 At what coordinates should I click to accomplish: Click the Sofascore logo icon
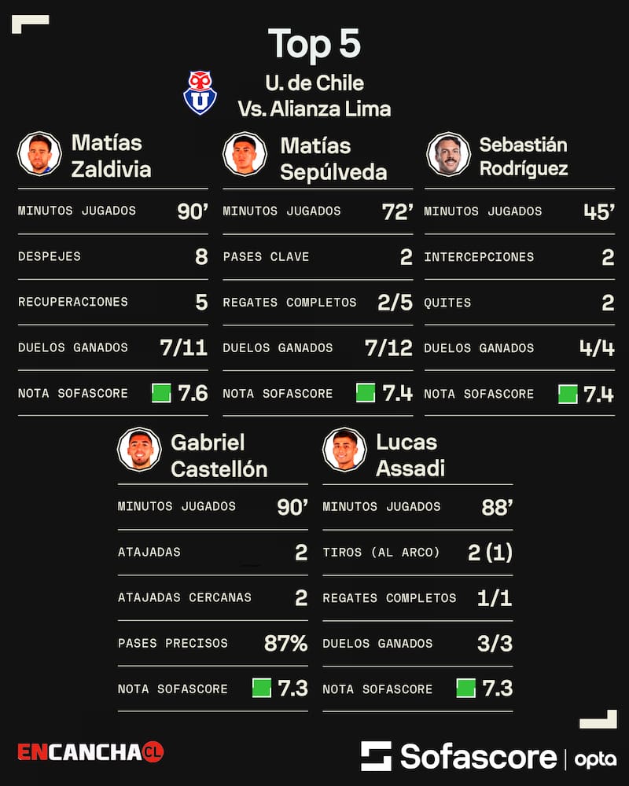376,756
